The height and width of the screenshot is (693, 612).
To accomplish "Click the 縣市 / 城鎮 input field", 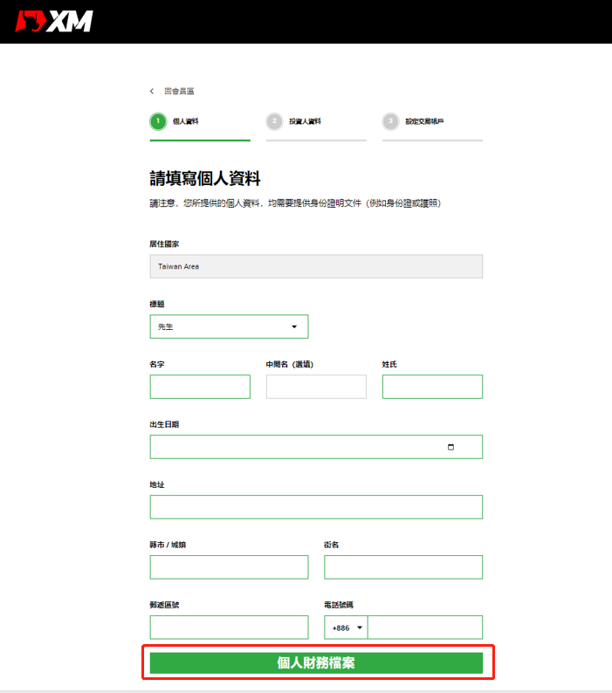I will [x=229, y=567].
